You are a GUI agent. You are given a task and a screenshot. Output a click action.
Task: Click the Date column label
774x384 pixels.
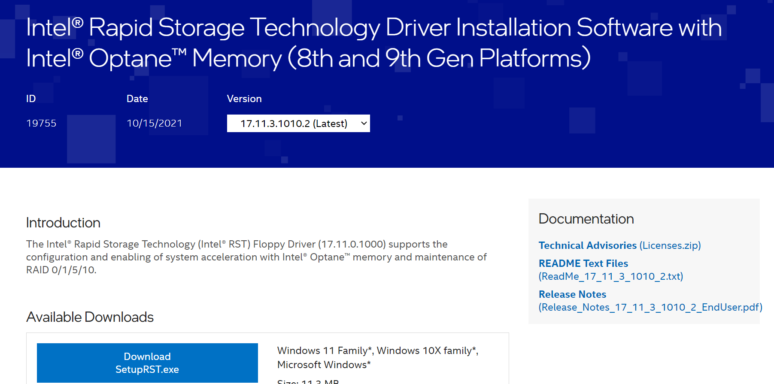(137, 99)
